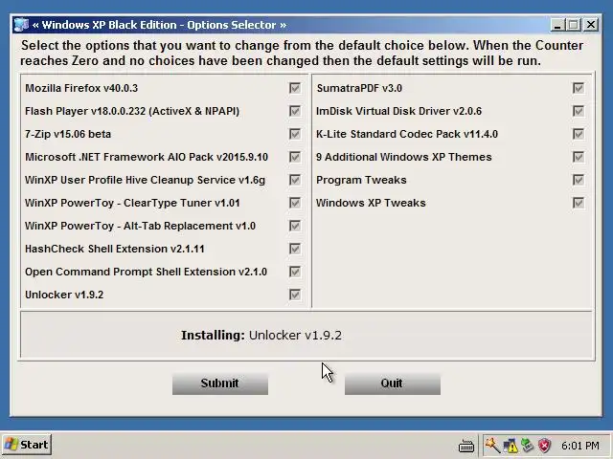Uncheck the Windows XP Tweaks checkbox
Viewport: 613px width, 459px height.
(x=579, y=203)
